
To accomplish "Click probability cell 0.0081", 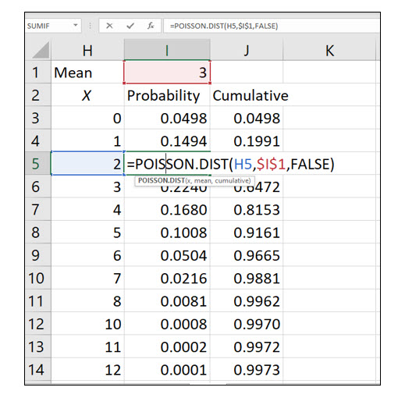I will (167, 301).
